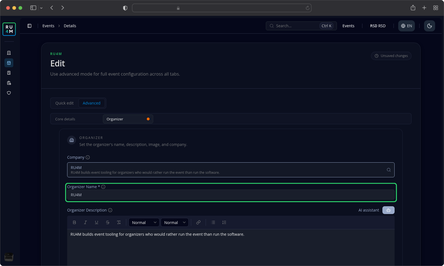This screenshot has height=266, width=444.
Task: Insert a link in description editor
Action: pos(198,222)
